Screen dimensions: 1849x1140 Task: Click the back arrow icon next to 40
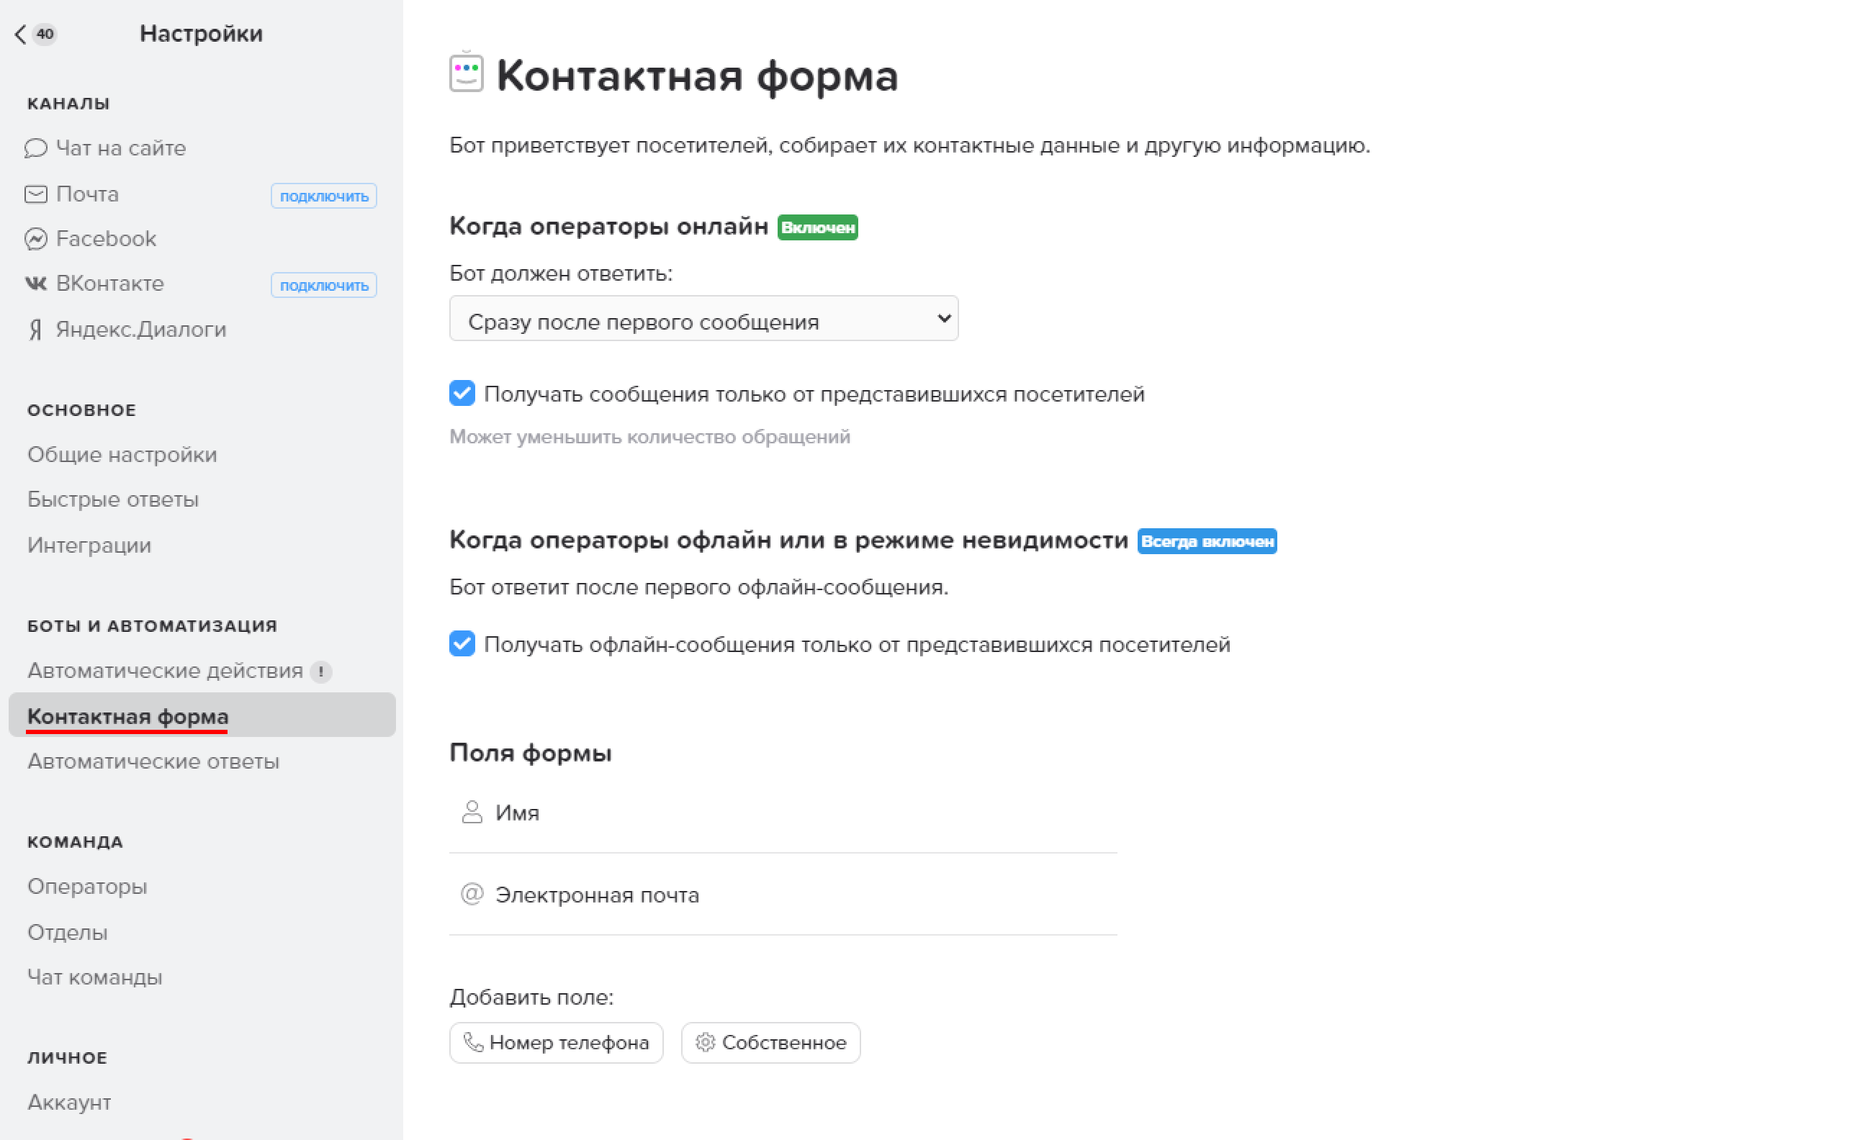(x=20, y=34)
